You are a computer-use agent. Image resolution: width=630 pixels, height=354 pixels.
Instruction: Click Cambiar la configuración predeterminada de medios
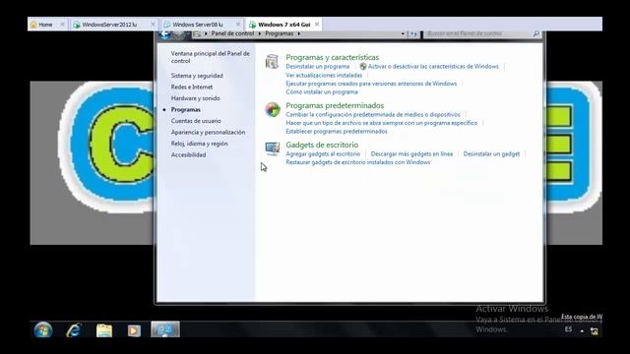click(x=373, y=115)
